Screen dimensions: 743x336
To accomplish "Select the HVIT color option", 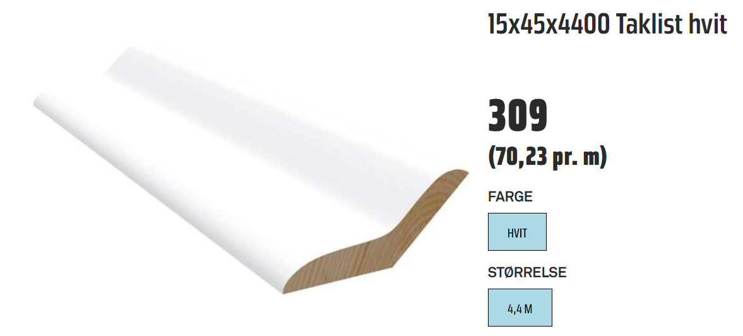I will point(517,232).
